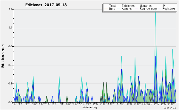
Task: Click the Ediciones legend green line swatch
Action: 119,6
